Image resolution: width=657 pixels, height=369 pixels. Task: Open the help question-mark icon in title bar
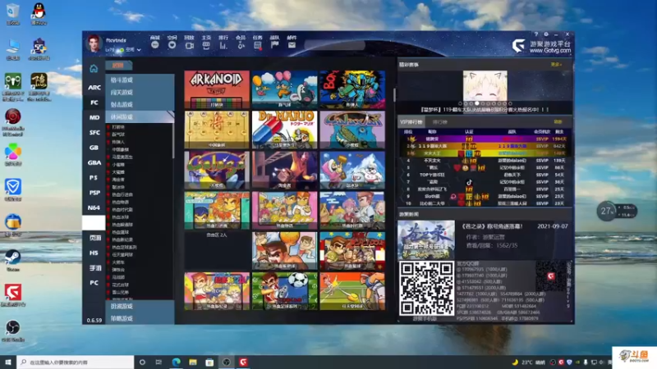(x=536, y=34)
